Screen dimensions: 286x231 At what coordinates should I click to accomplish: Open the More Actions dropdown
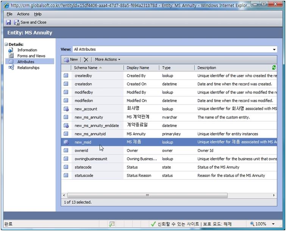[x=108, y=59]
